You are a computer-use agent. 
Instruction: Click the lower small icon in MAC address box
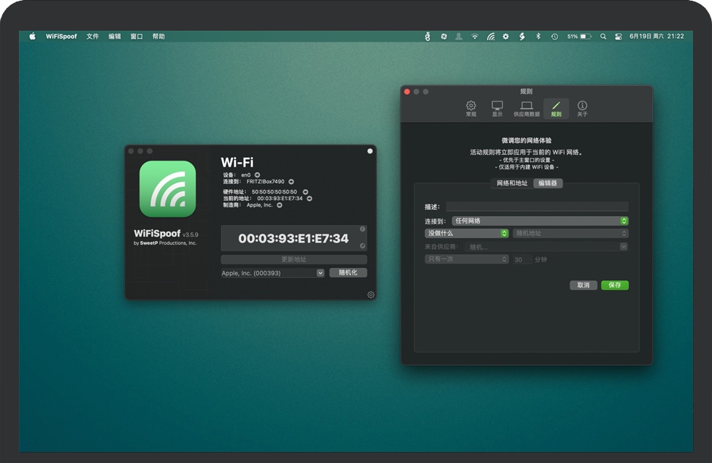pos(362,245)
